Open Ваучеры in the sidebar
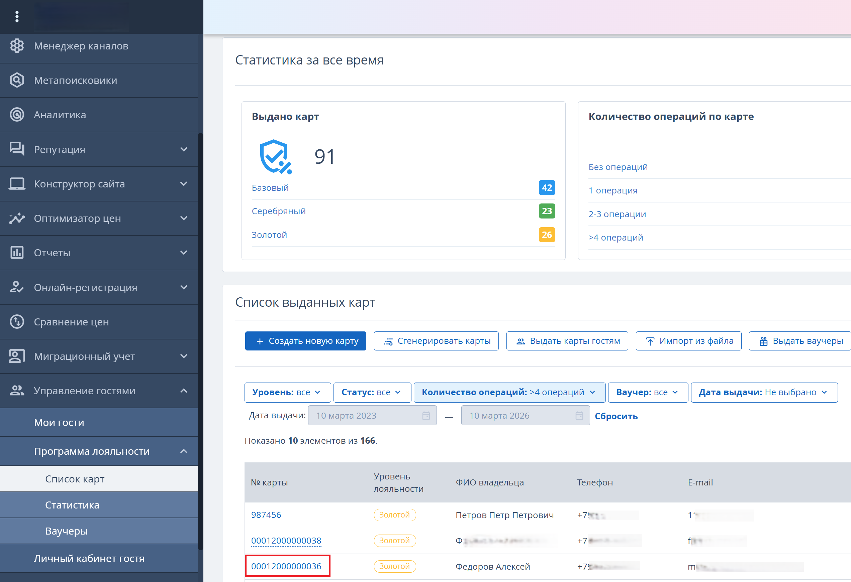 click(66, 531)
